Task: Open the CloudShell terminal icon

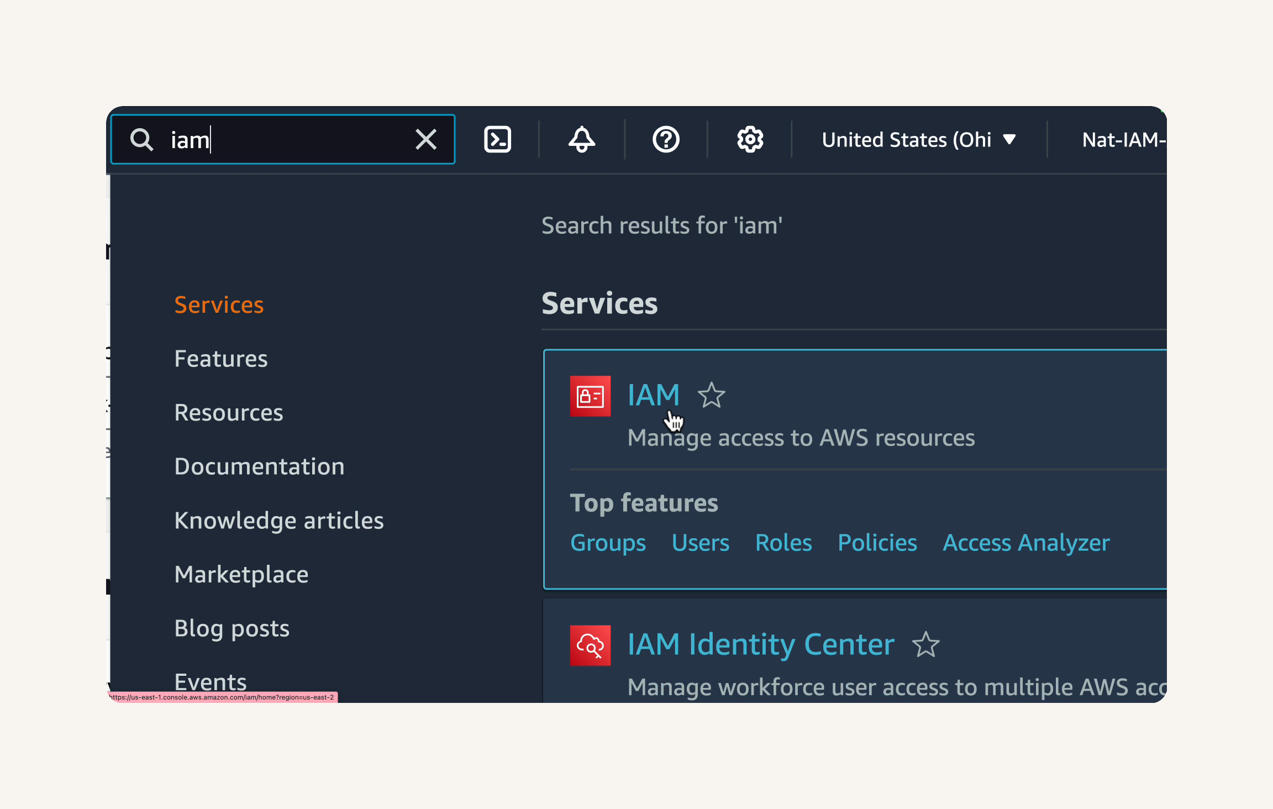Action: (x=497, y=139)
